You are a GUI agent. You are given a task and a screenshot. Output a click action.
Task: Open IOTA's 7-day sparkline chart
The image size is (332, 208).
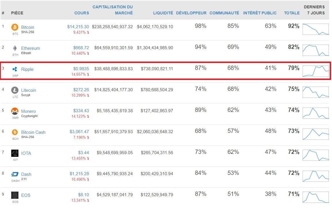316,155
